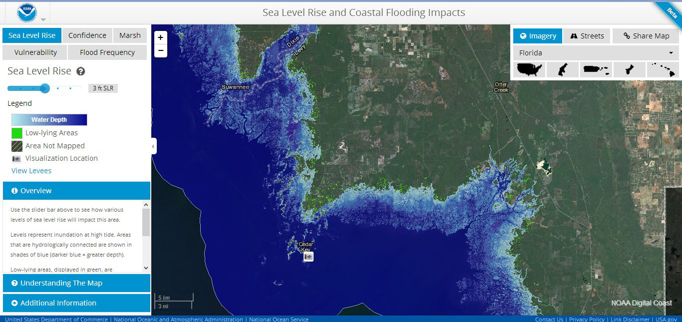Open the help icon beside Sea Level Rise
The width and height of the screenshot is (682, 322).
click(80, 71)
